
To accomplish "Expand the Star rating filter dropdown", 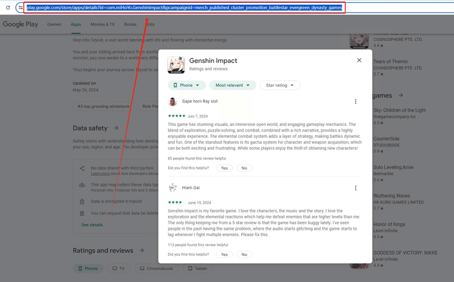I will [280, 85].
